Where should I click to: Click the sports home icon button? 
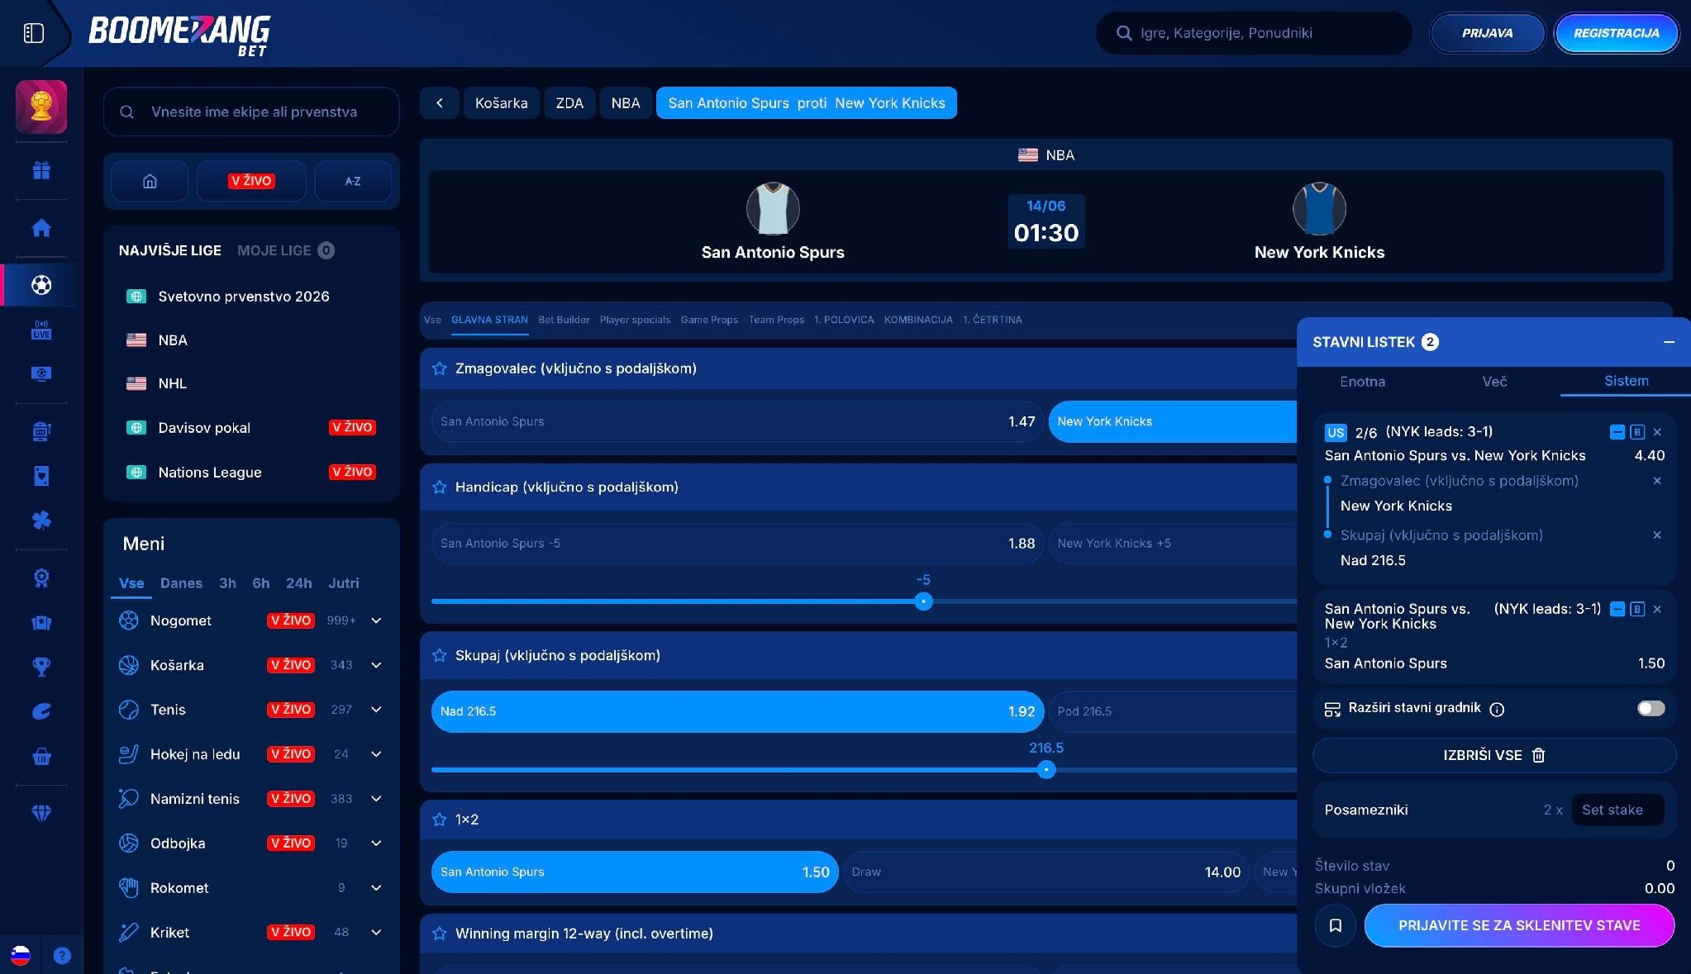tap(150, 181)
